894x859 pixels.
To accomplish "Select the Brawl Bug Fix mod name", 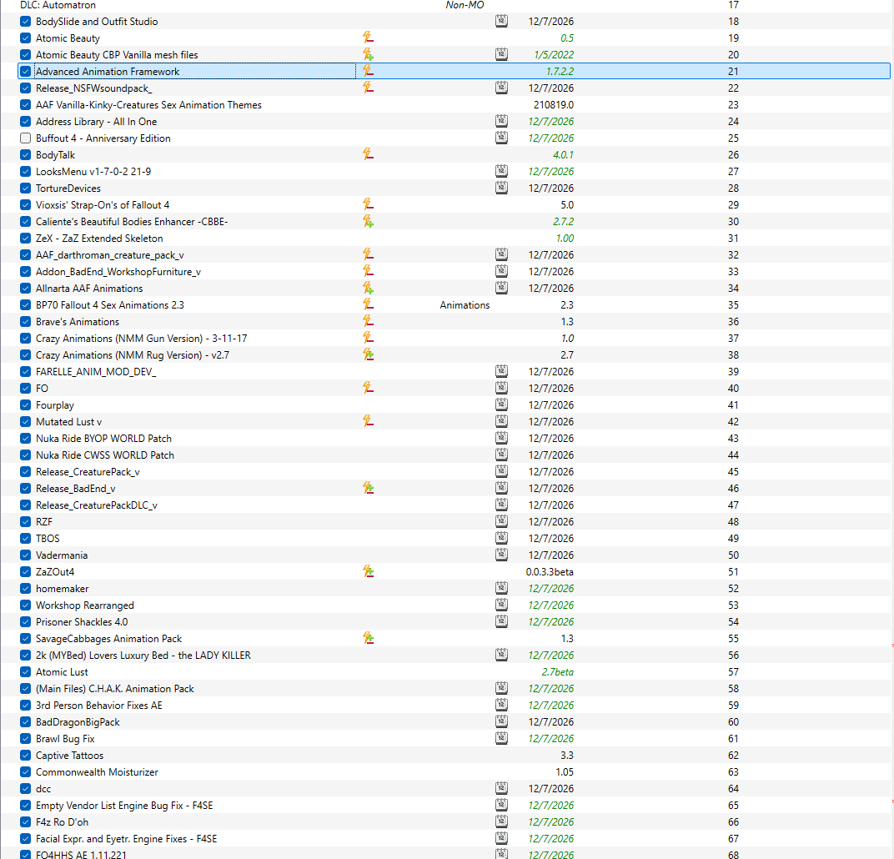I will 65,739.
